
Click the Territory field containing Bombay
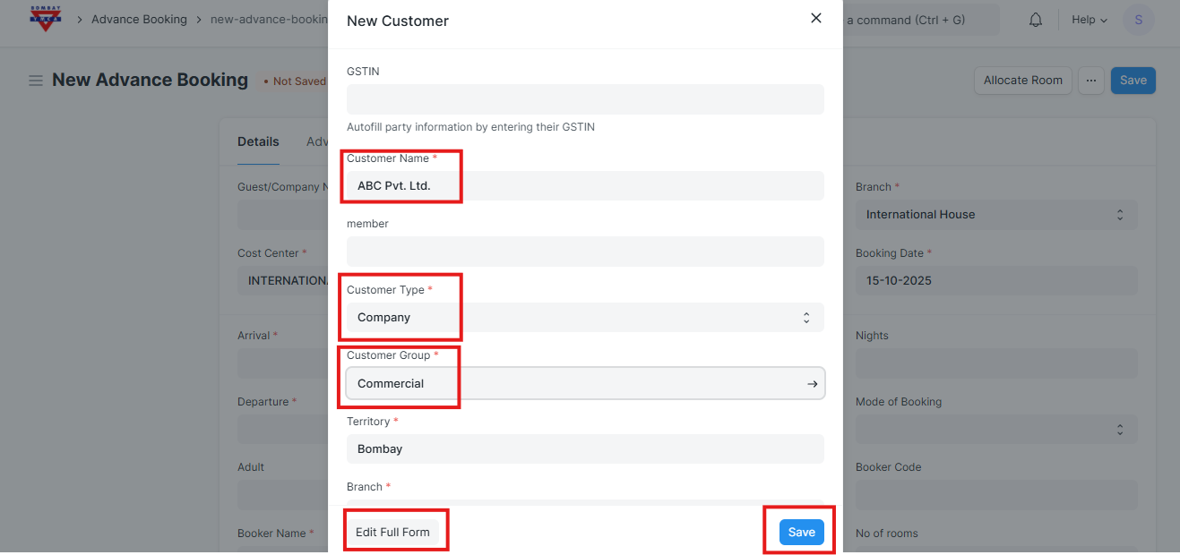pyautogui.click(x=584, y=449)
